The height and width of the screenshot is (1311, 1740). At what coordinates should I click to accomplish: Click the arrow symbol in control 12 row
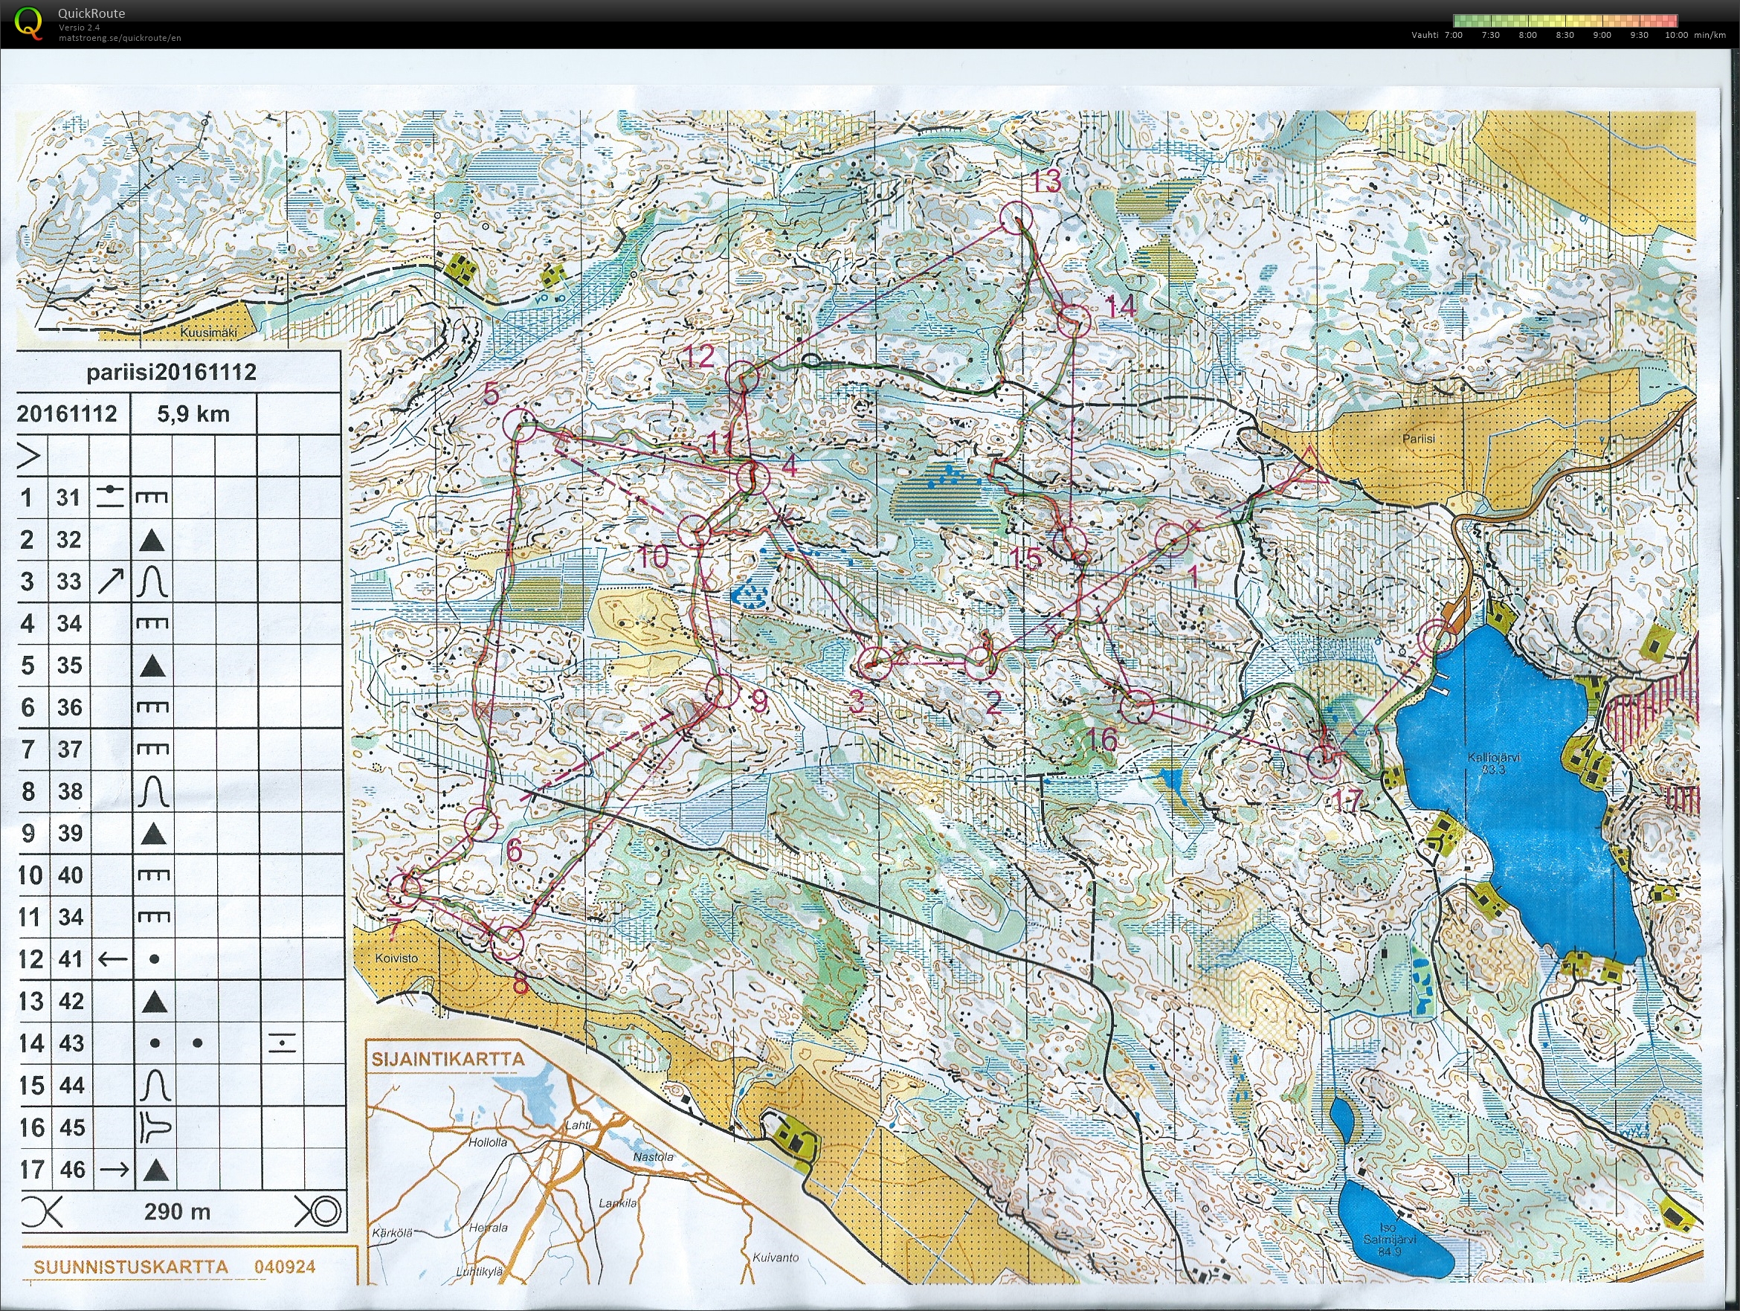112,959
